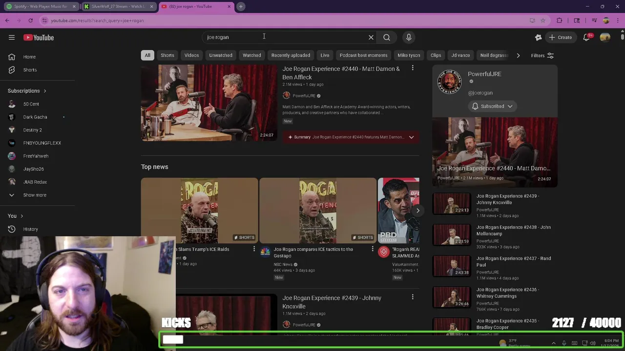The image size is (625, 351).
Task: Open more options for JRE #2440 video
Action: 413,68
